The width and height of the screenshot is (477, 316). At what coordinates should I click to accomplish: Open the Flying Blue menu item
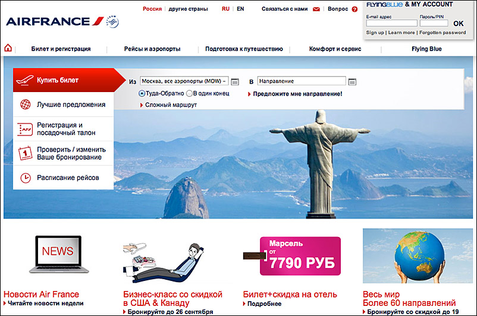[426, 49]
